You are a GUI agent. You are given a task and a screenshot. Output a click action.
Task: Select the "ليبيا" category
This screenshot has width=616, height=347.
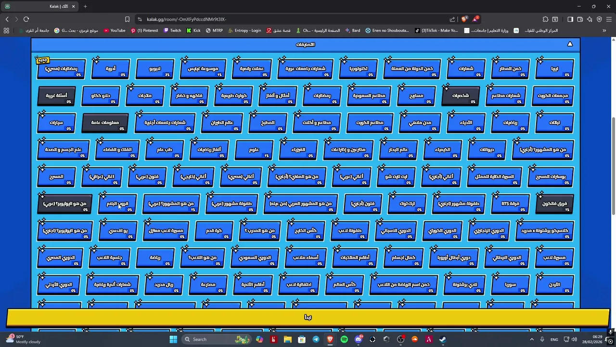tap(554, 68)
